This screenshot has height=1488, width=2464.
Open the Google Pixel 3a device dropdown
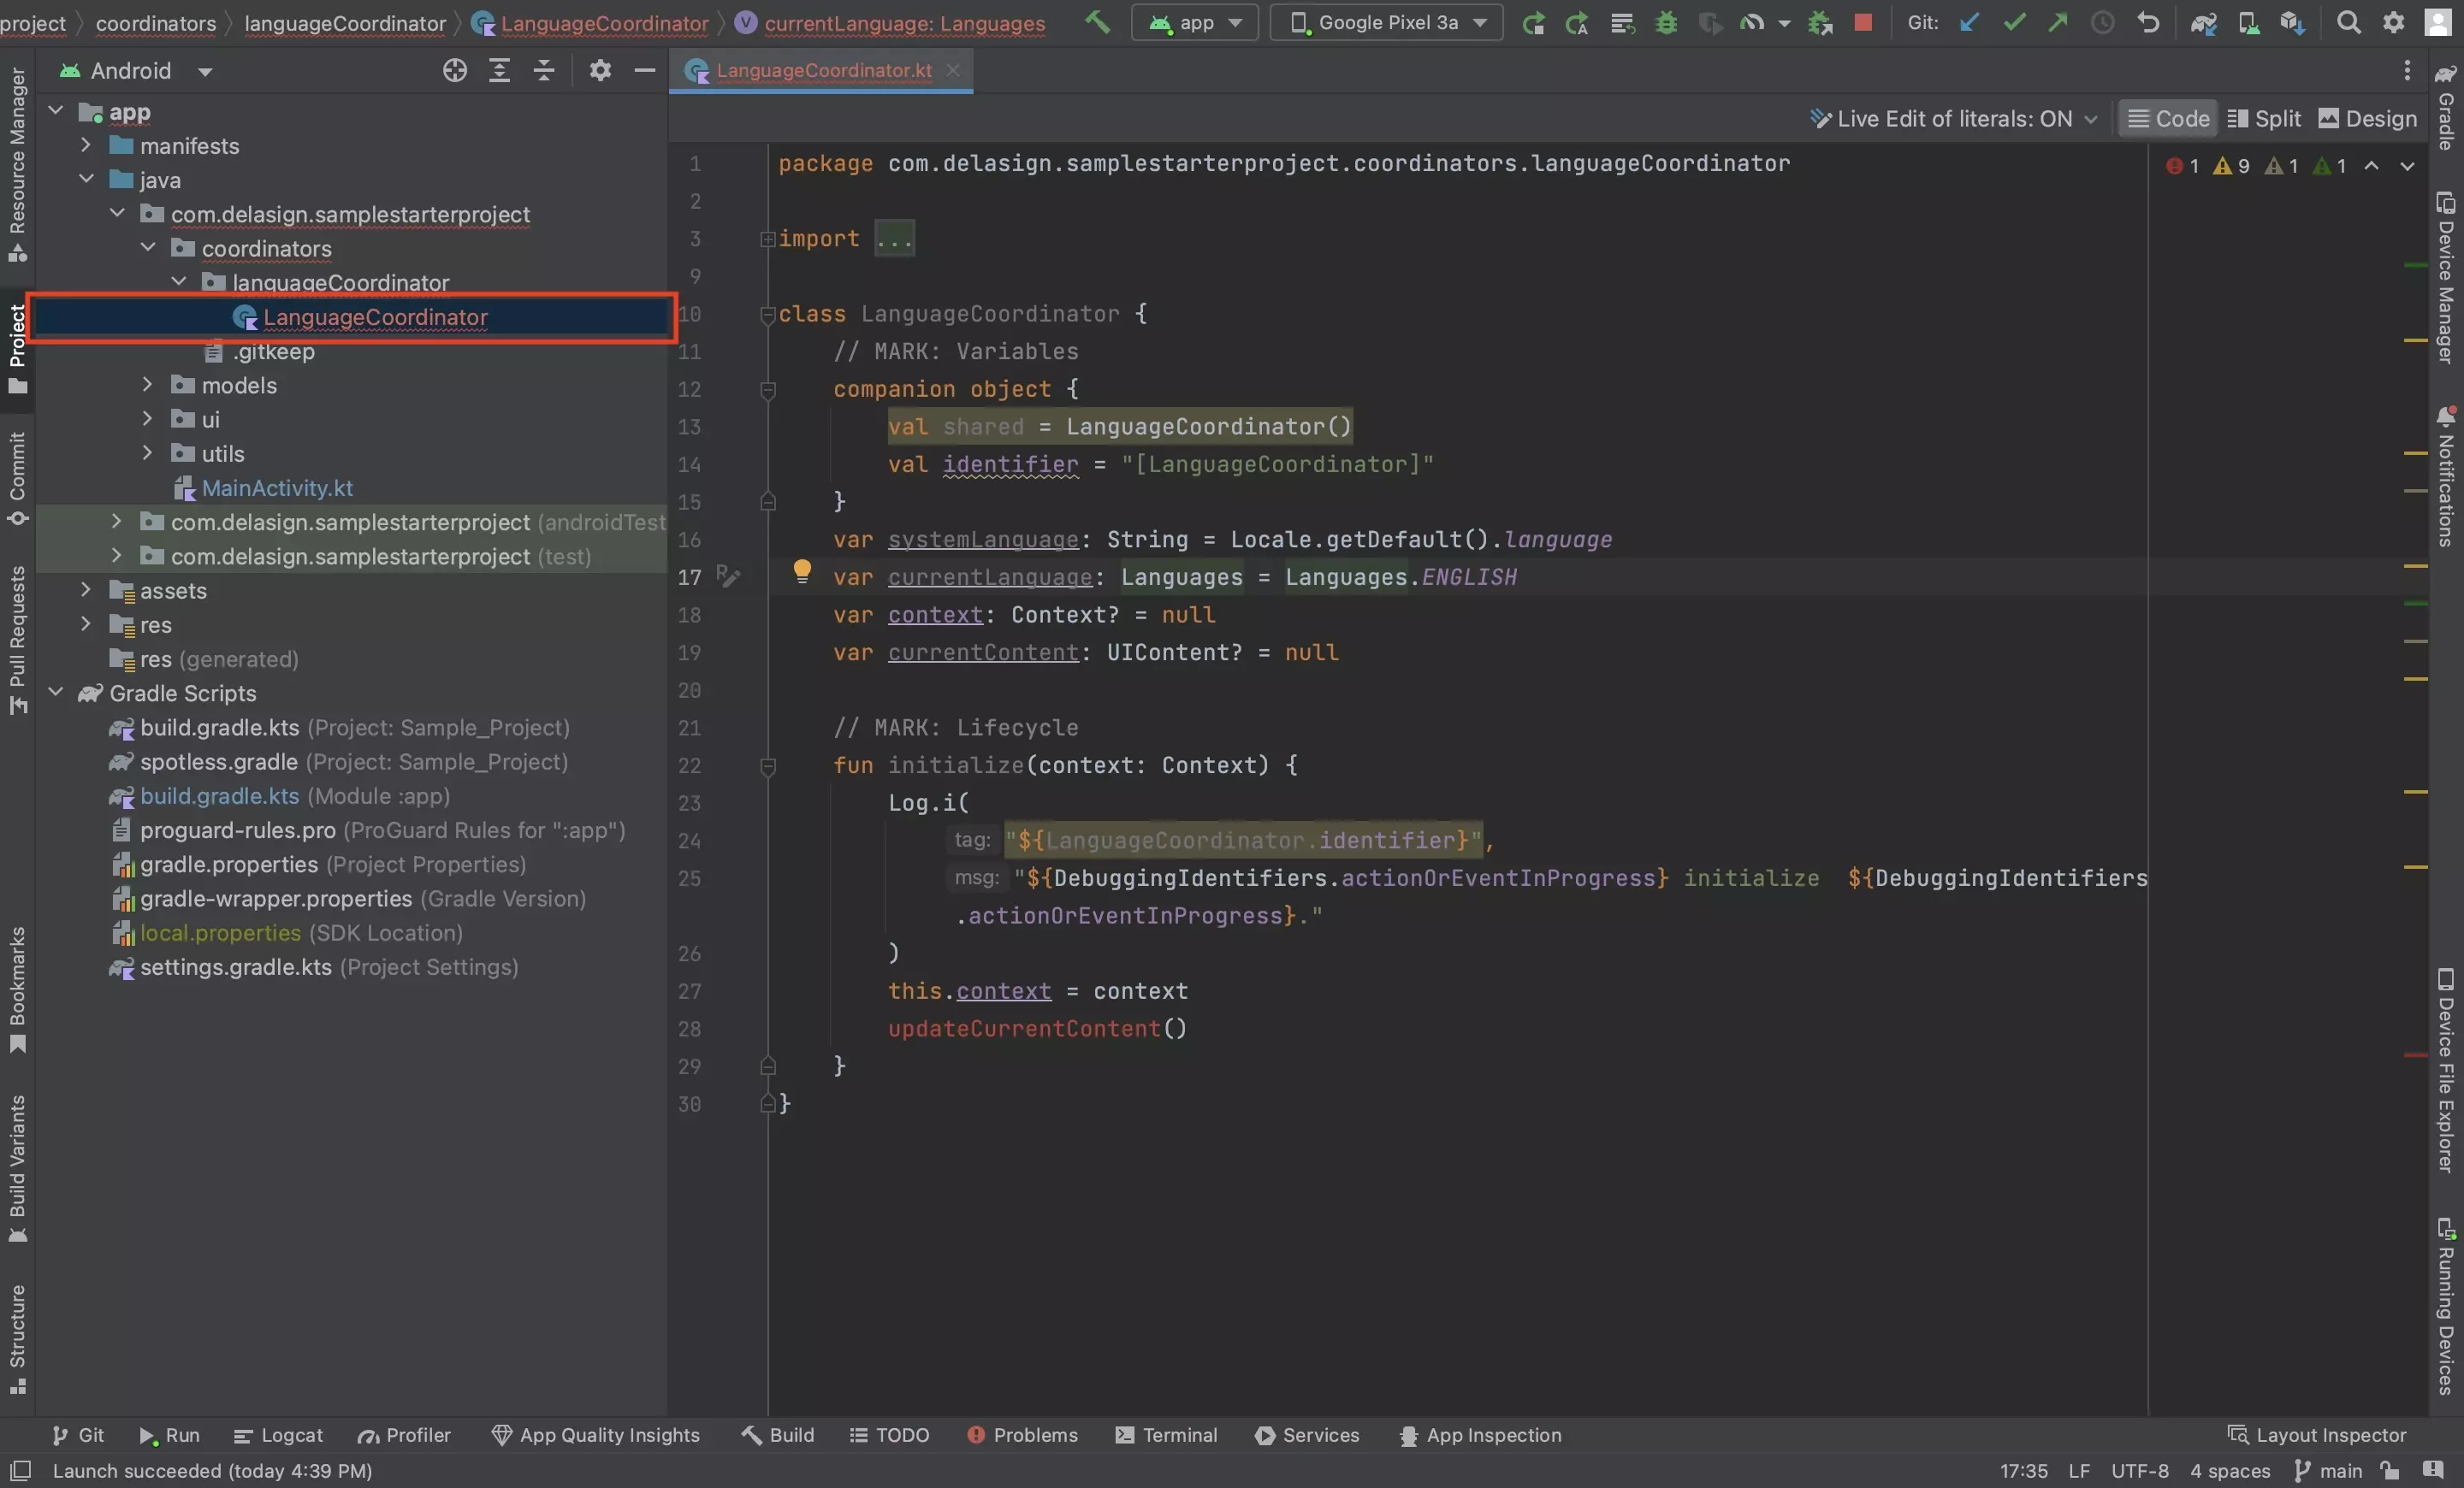[x=1386, y=22]
